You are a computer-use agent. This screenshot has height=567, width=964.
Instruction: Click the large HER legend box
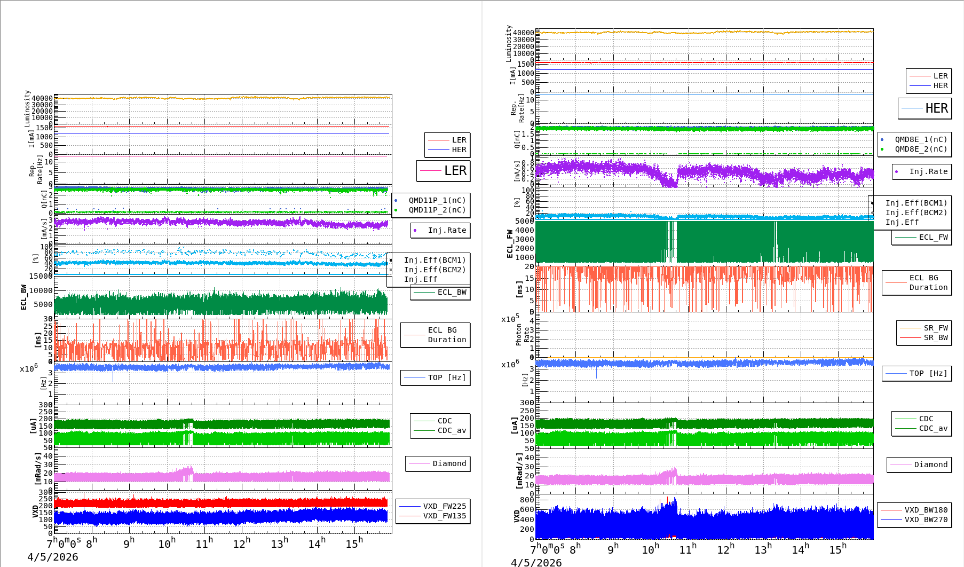925,108
